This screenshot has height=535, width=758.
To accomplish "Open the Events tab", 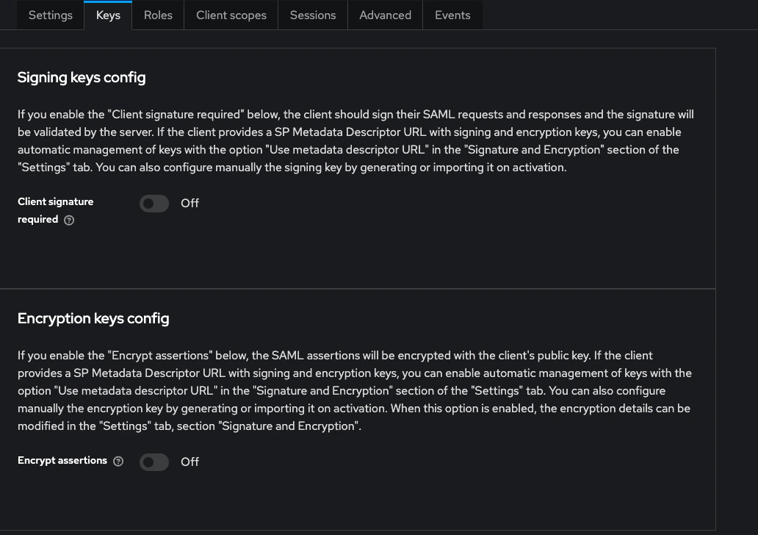I will point(452,15).
